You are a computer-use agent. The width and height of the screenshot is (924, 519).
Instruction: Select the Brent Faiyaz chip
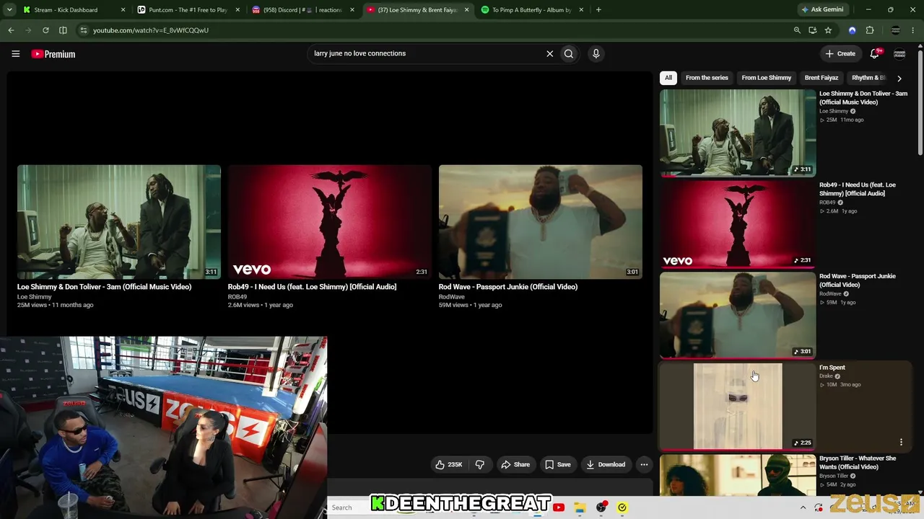tap(821, 78)
